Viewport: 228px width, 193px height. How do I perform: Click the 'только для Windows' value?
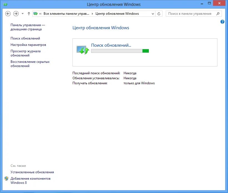tap(139, 83)
